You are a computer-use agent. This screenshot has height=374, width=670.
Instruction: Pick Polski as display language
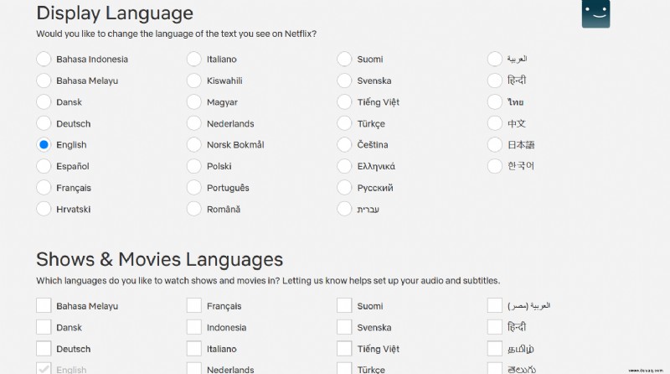point(194,166)
